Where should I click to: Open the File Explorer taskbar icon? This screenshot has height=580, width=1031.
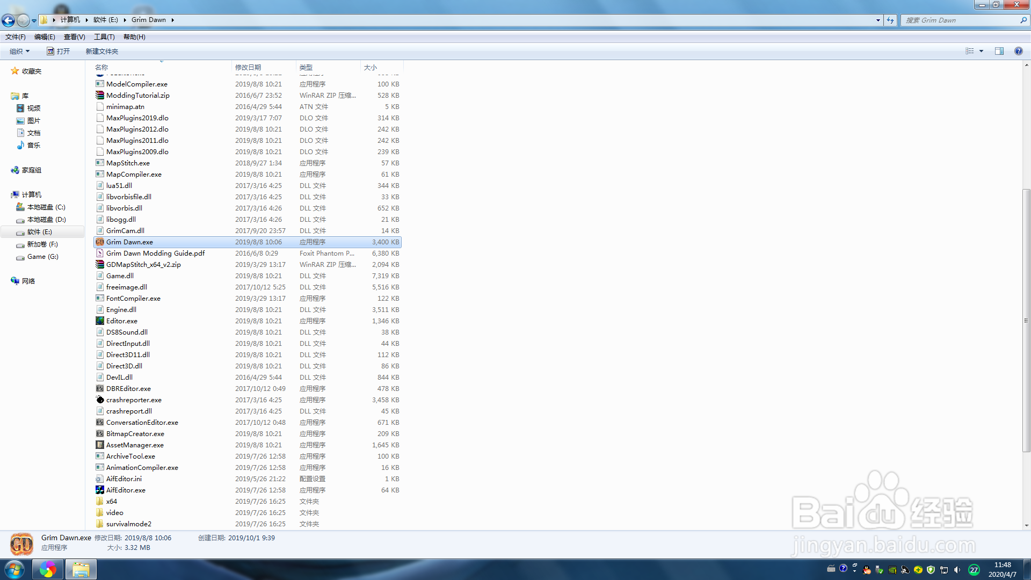pyautogui.click(x=81, y=569)
